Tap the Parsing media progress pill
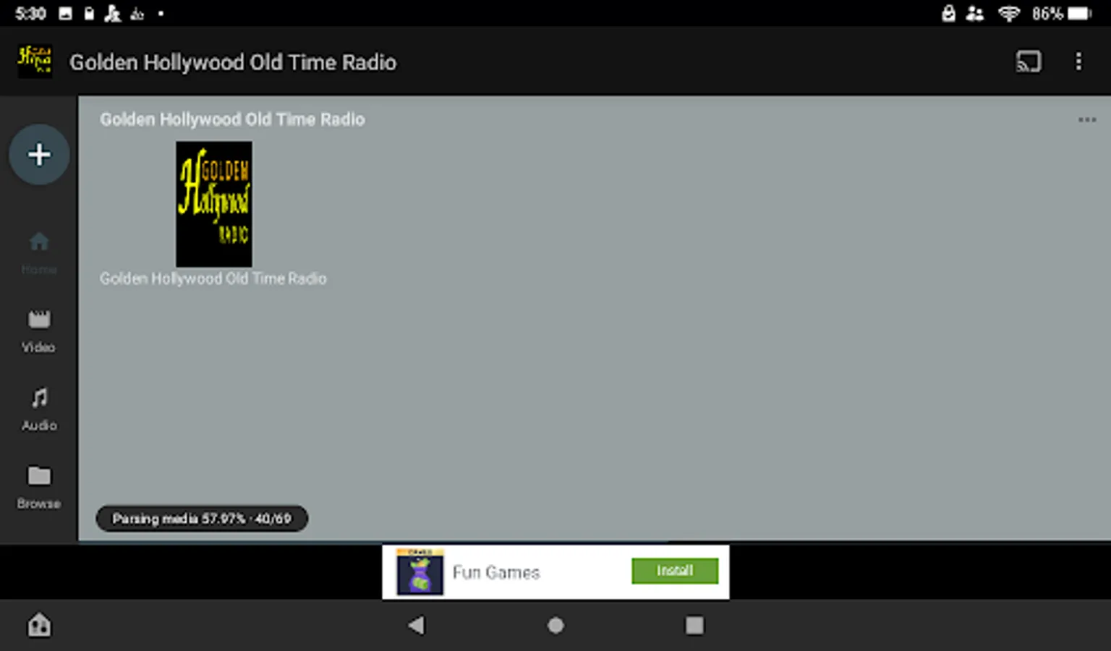This screenshot has width=1111, height=651. pyautogui.click(x=202, y=519)
